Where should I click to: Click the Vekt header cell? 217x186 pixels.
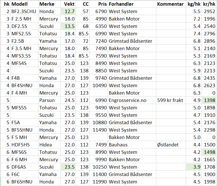(68, 4)
